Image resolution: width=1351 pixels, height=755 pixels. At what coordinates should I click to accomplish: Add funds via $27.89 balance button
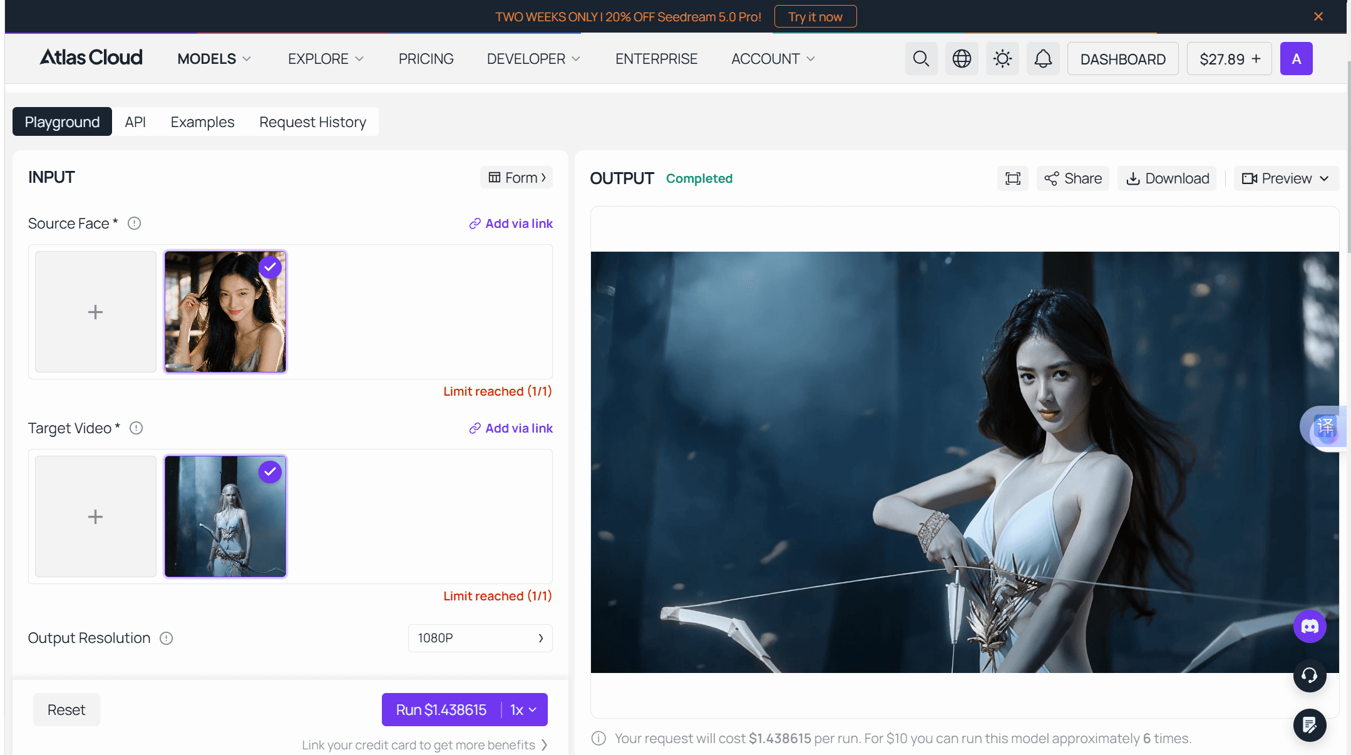1230,59
